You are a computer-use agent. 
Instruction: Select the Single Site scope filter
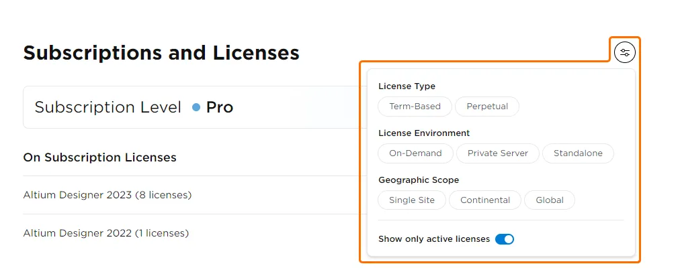click(x=412, y=200)
